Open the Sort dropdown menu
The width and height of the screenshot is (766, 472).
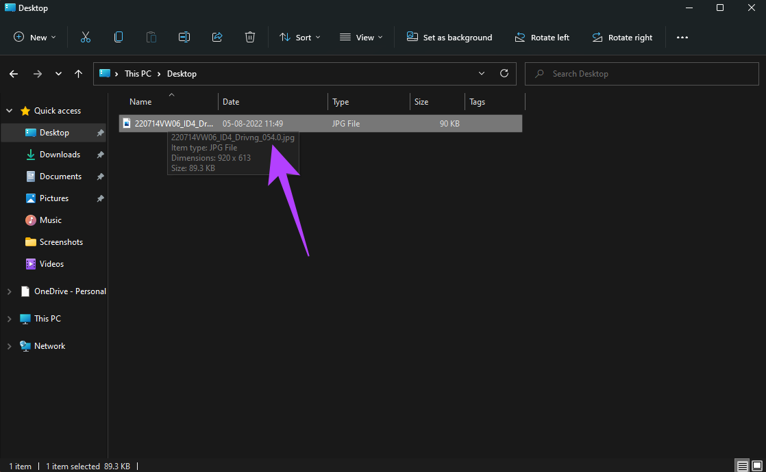[300, 38]
